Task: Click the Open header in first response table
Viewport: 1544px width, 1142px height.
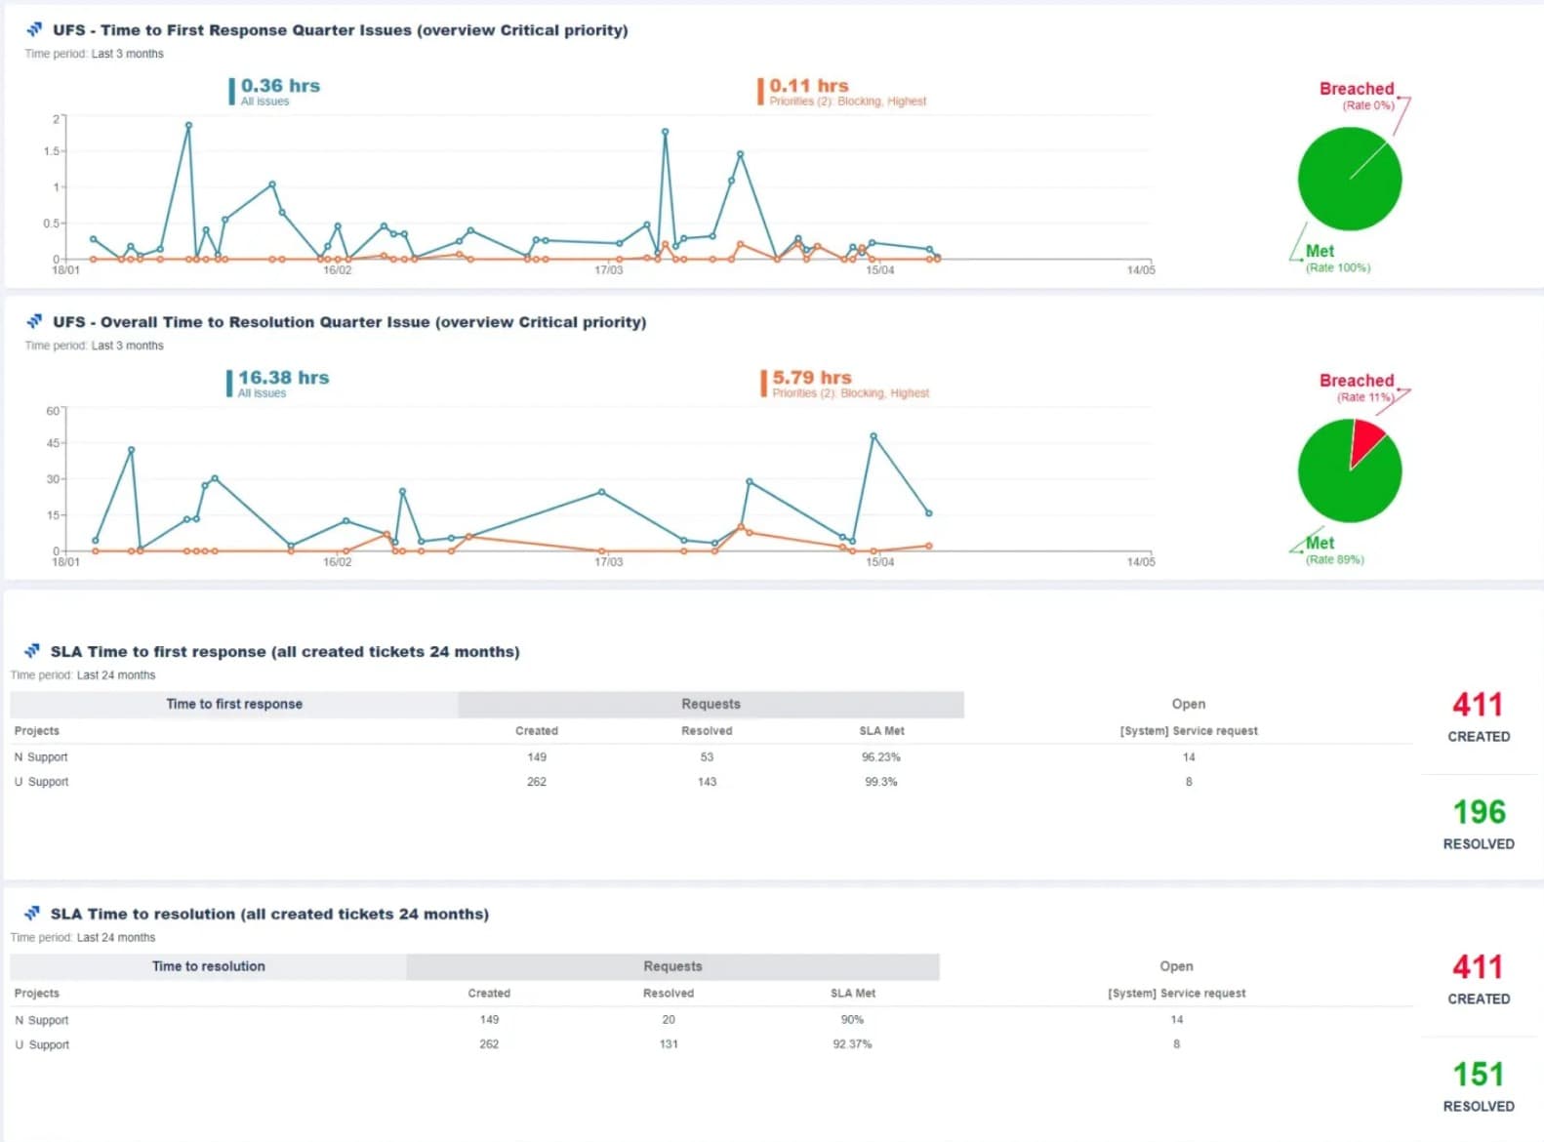Action: pyautogui.click(x=1189, y=704)
